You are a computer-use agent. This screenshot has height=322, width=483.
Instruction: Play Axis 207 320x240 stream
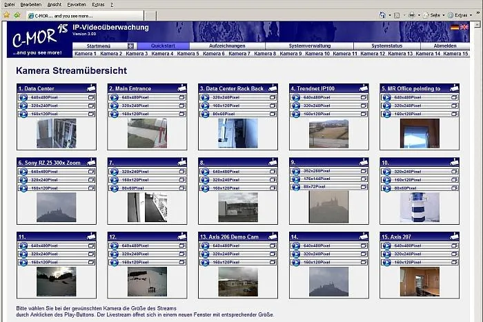(386, 254)
